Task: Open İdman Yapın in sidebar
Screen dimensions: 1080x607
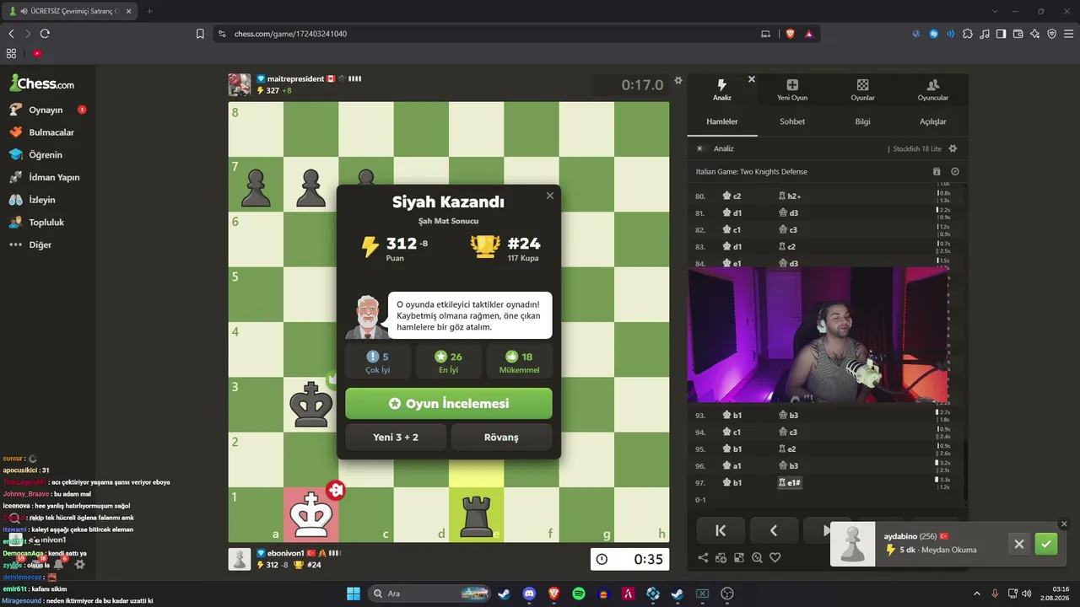Action: click(54, 177)
